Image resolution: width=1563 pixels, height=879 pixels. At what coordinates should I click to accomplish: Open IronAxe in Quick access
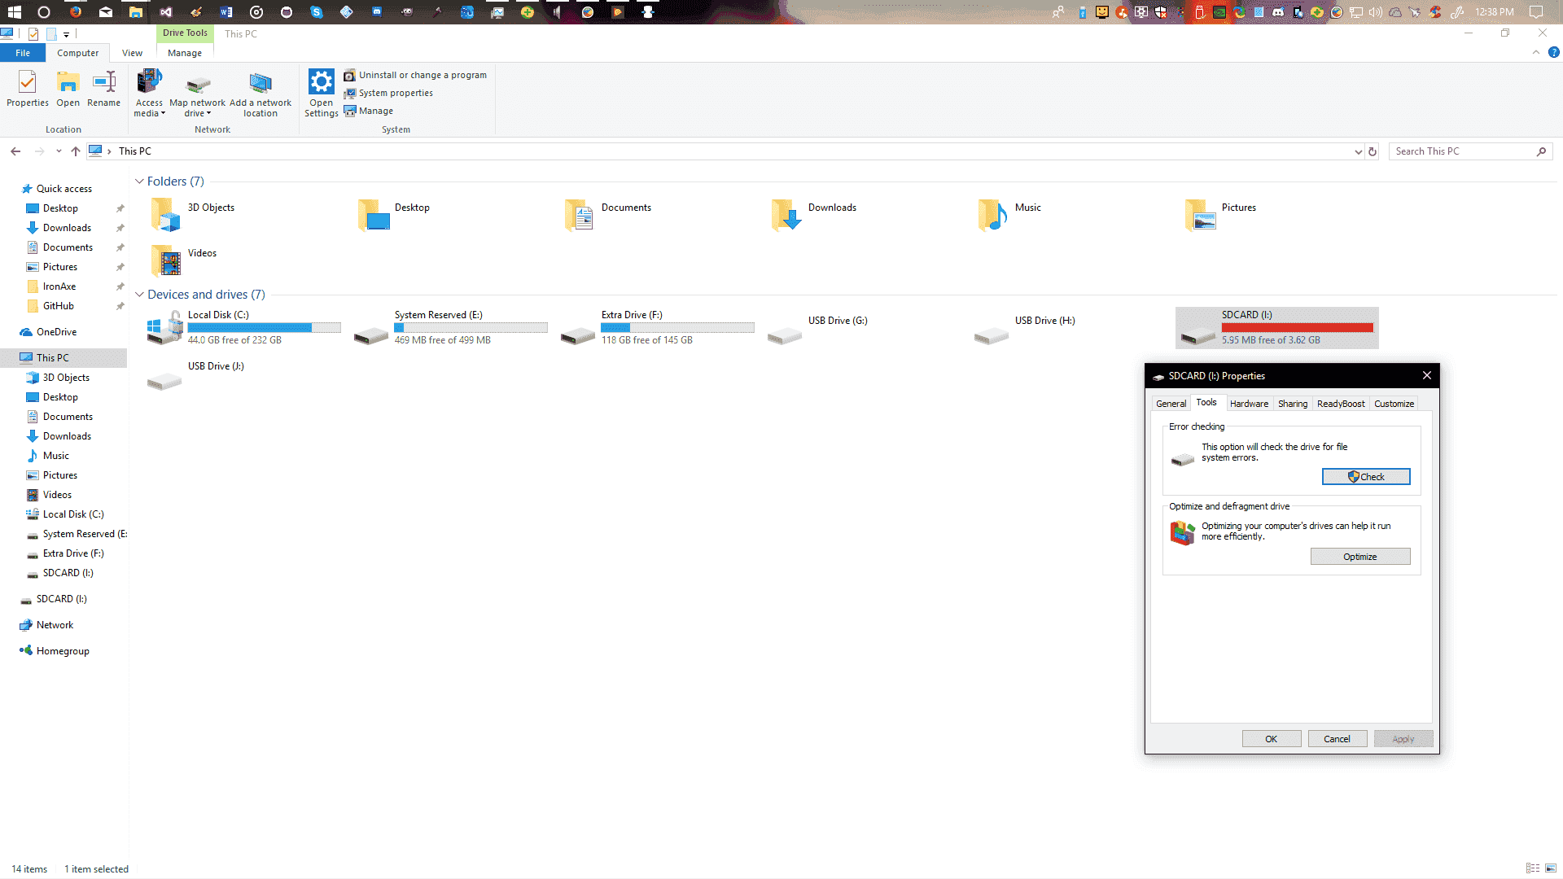click(59, 286)
